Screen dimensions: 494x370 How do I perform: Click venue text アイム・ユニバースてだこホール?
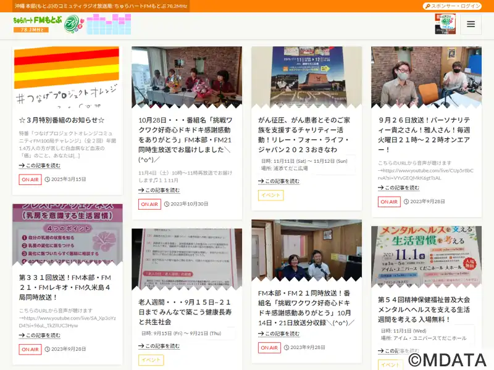pos(430,338)
